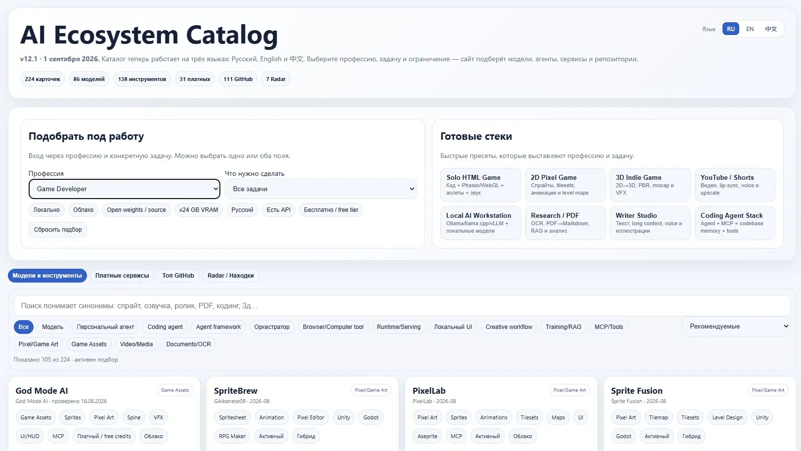The width and height of the screenshot is (801, 451).
Task: Open the Рекомендуемые sort dropdown
Action: tap(736, 327)
